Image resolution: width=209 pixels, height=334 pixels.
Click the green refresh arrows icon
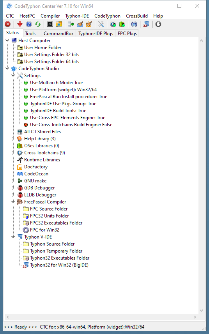[x=38, y=24]
